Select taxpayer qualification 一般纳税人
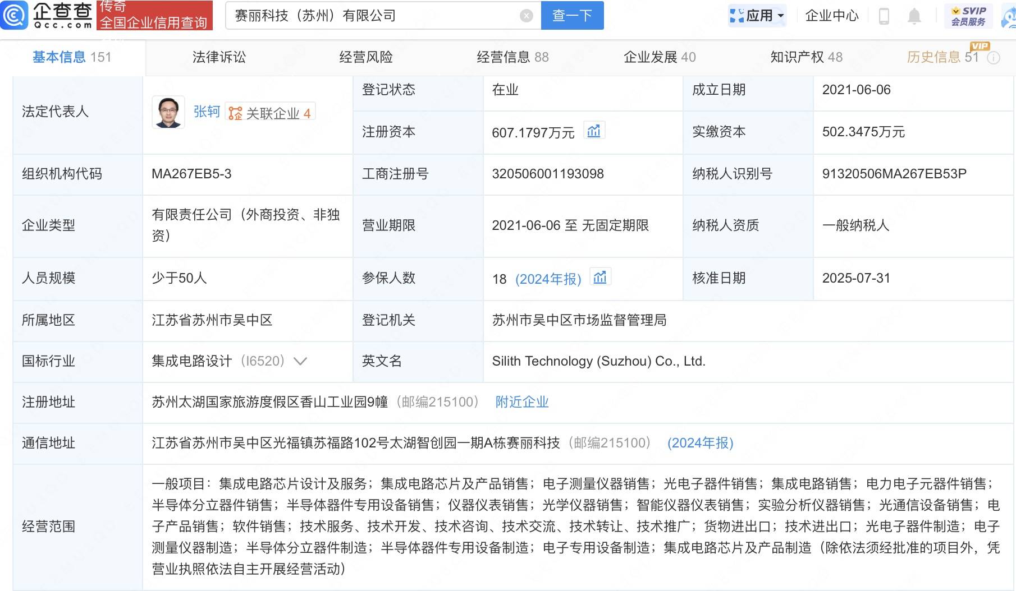 pyautogui.click(x=856, y=225)
